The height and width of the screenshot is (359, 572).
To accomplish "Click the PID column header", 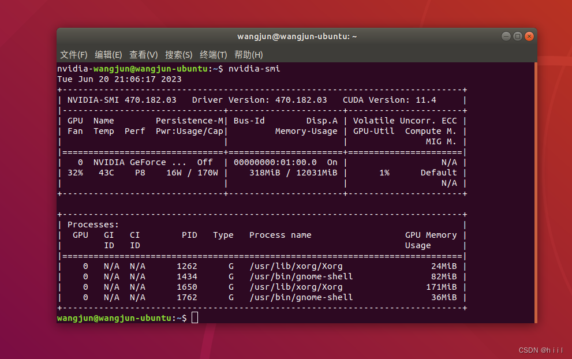I will coord(189,235).
